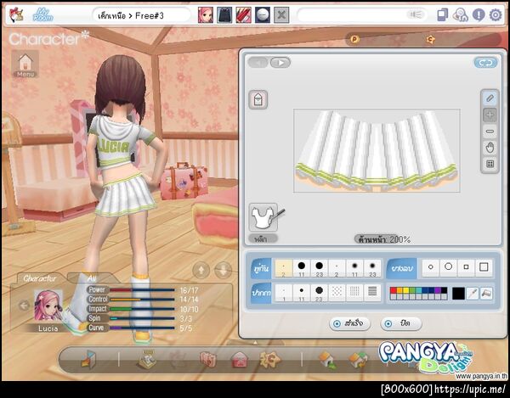Click the up arrow round button
This screenshot has height=398, width=510.
coord(201,270)
